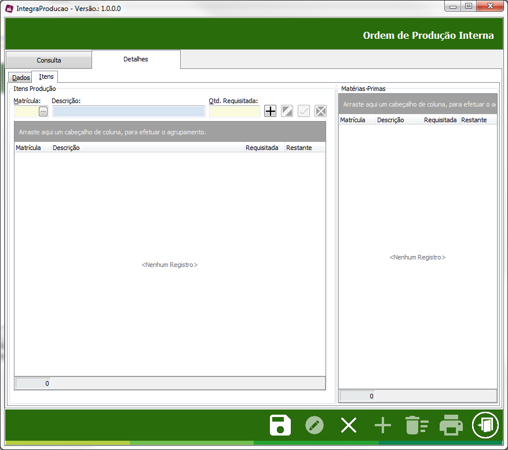This screenshot has height=450, width=508.
Task: Click the Descrição input field
Action: 129,111
